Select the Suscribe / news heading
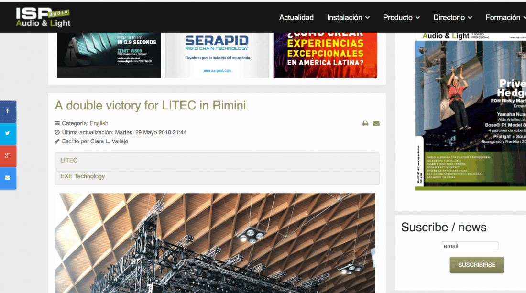 pos(443,228)
